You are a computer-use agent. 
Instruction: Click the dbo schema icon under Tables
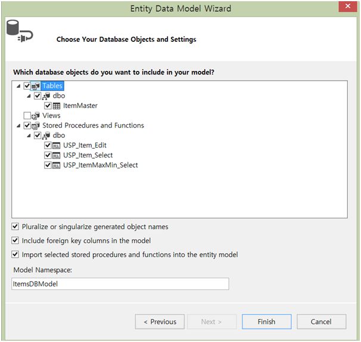tap(46, 95)
